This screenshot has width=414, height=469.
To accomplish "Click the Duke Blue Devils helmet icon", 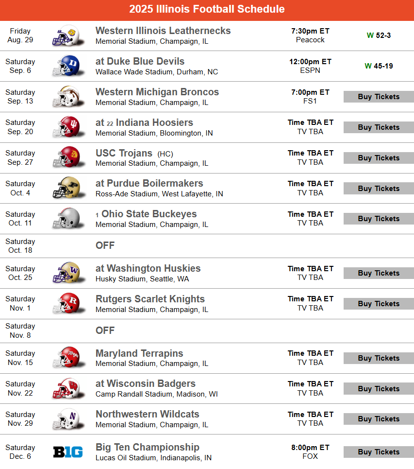I will [68, 66].
